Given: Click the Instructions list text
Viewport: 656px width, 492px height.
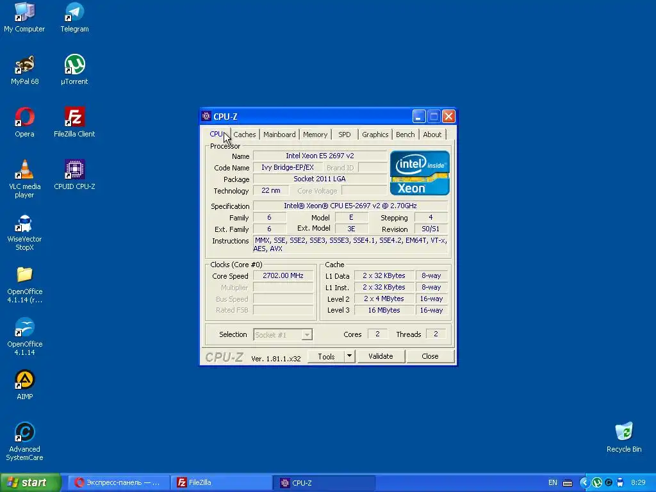Looking at the screenshot, I should click(x=350, y=244).
